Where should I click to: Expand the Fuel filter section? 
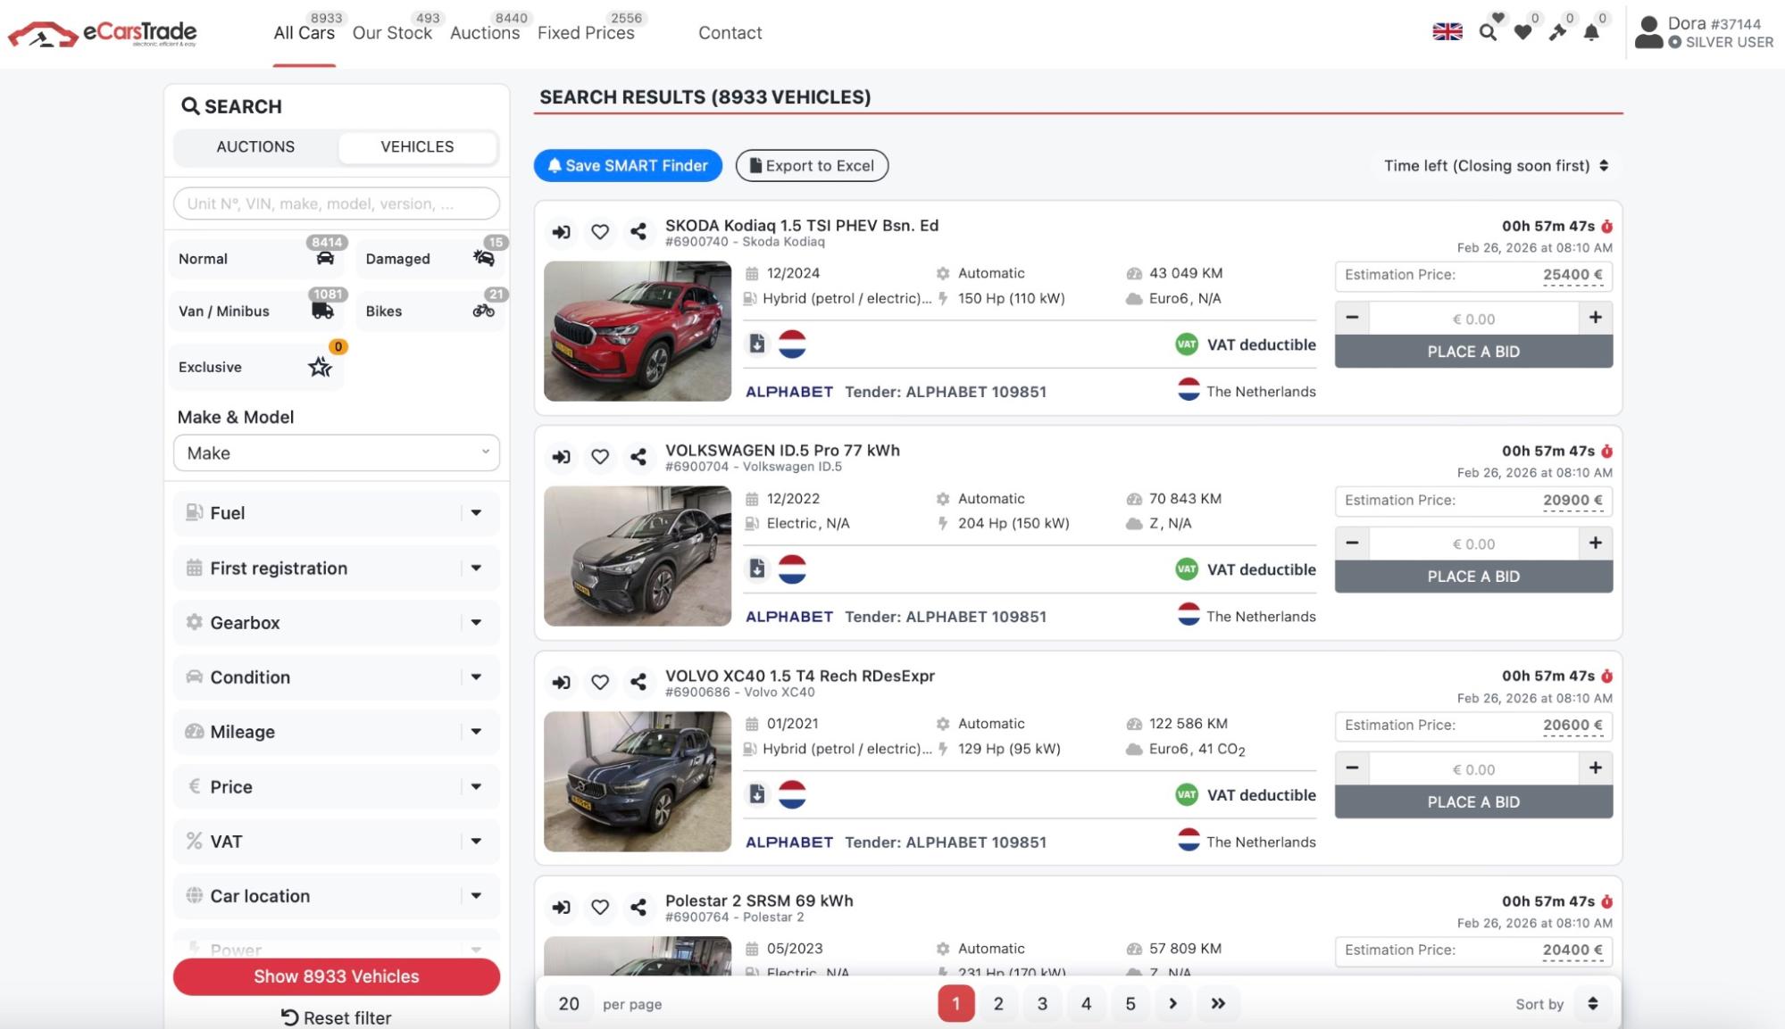(x=336, y=513)
